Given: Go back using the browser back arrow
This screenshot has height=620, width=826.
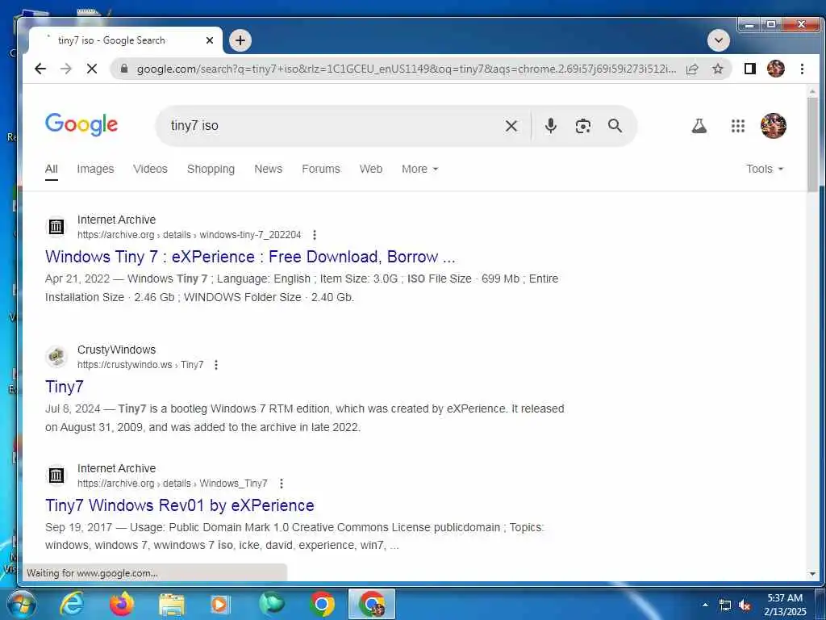Looking at the screenshot, I should pos(40,69).
